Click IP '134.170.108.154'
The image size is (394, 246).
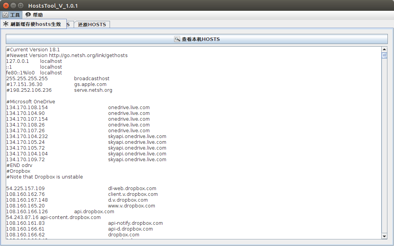(x=27, y=108)
